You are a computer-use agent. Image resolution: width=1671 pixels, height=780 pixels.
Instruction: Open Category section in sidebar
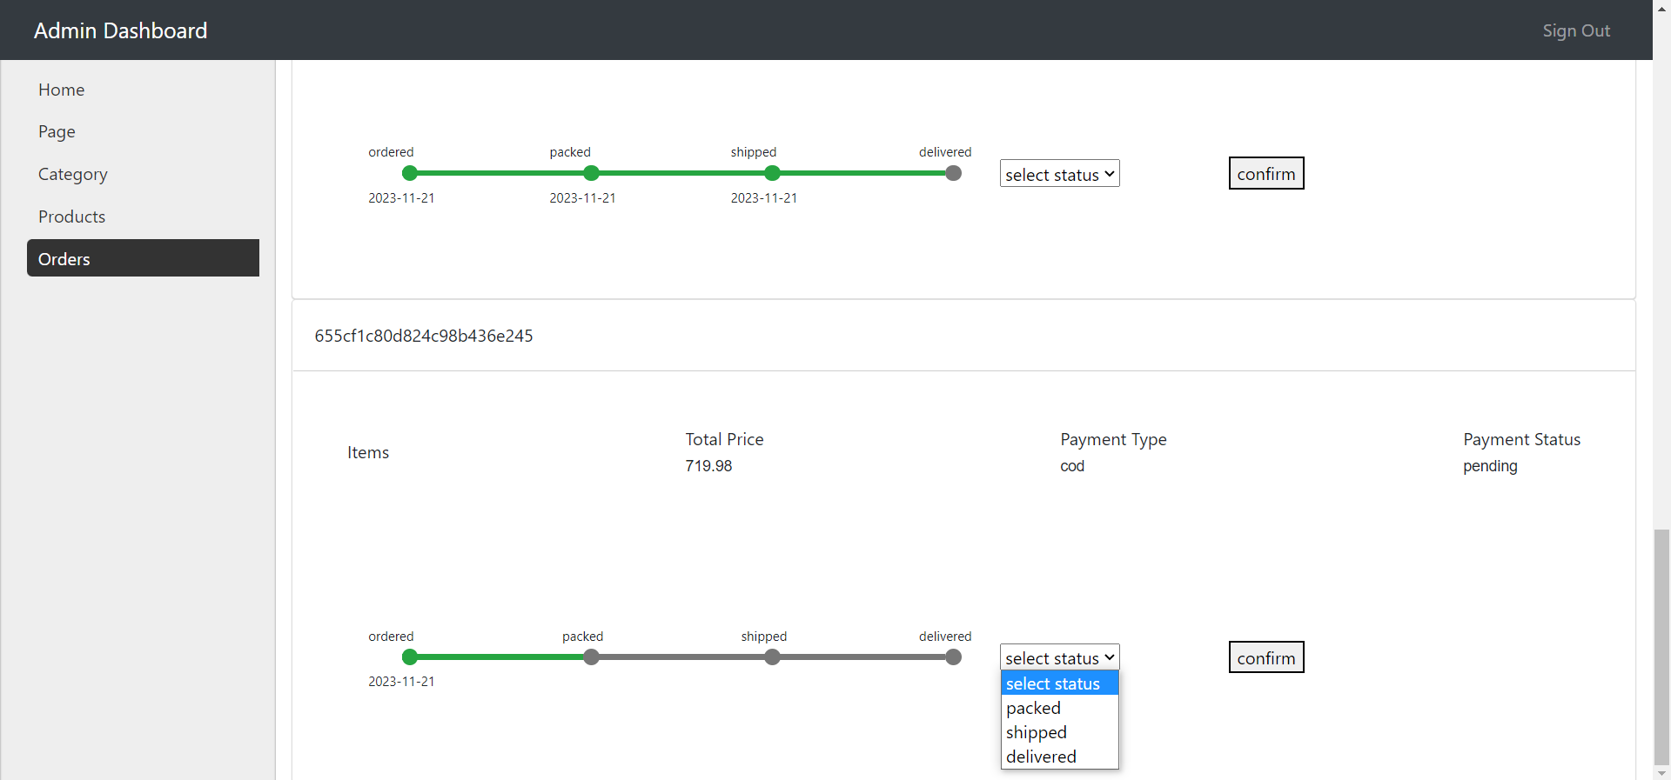click(72, 174)
